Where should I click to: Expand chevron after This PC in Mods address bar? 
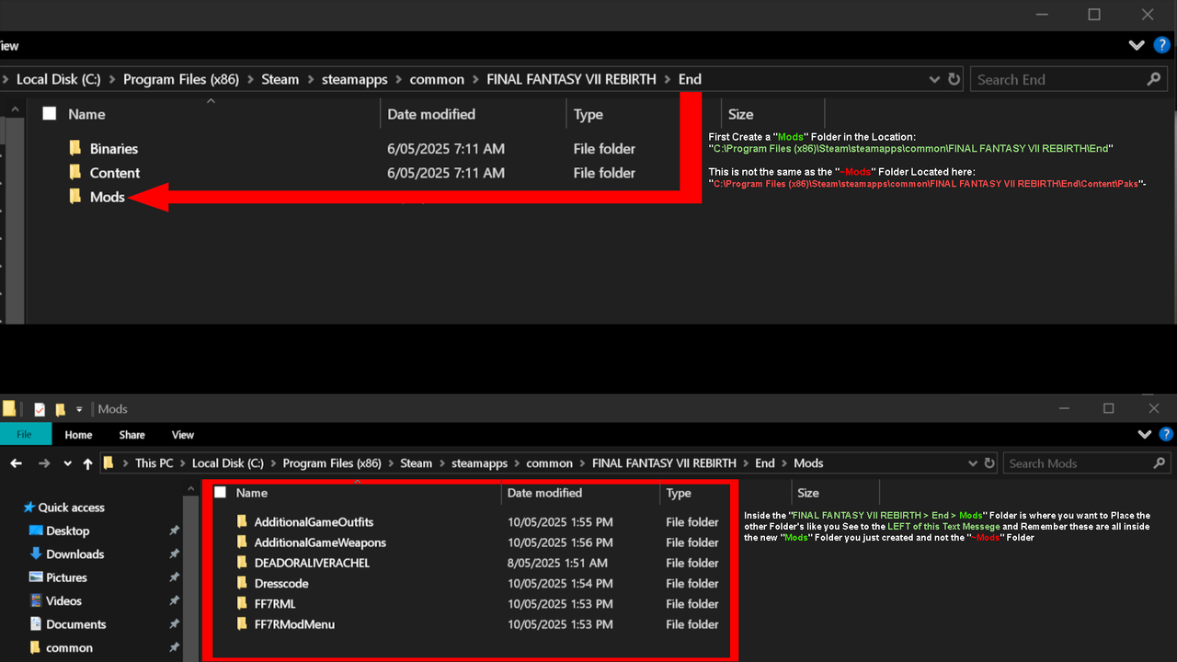coord(183,463)
